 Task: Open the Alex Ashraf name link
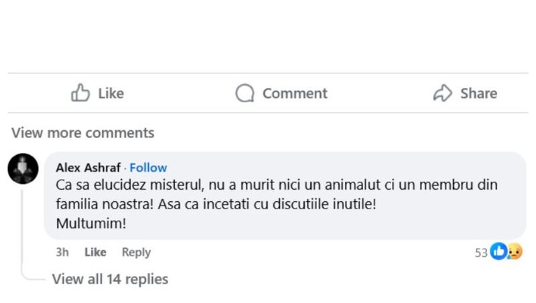tap(88, 168)
